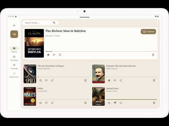Viewport: 169px width, 126px height.
Task: Focus the Search books field
Action: coord(40,23)
